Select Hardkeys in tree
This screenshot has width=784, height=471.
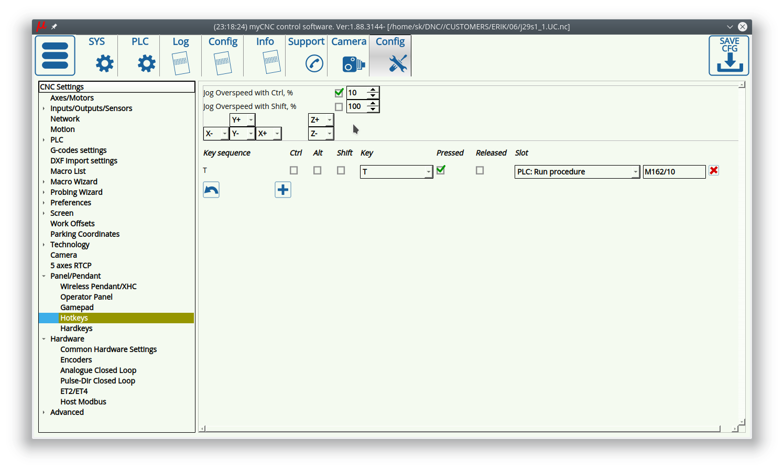click(x=77, y=328)
